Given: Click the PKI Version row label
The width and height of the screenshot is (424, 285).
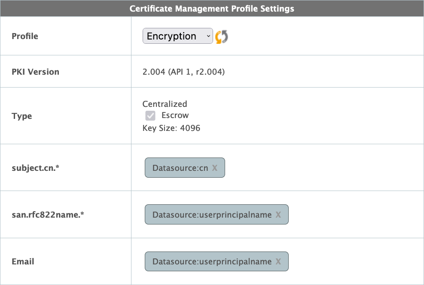Looking at the screenshot, I should coord(35,72).
